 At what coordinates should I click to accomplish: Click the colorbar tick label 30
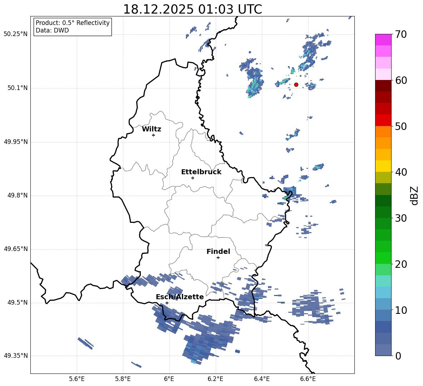coord(401,218)
